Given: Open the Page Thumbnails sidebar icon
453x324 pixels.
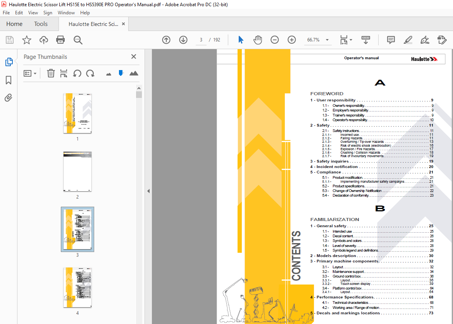Looking at the screenshot, I should point(9,62).
